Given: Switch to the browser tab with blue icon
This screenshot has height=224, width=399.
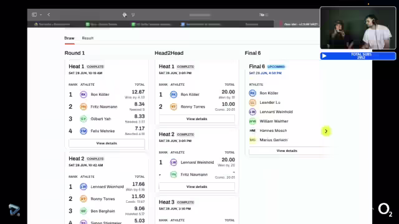Looking at the screenshot, I should [x=201, y=24].
